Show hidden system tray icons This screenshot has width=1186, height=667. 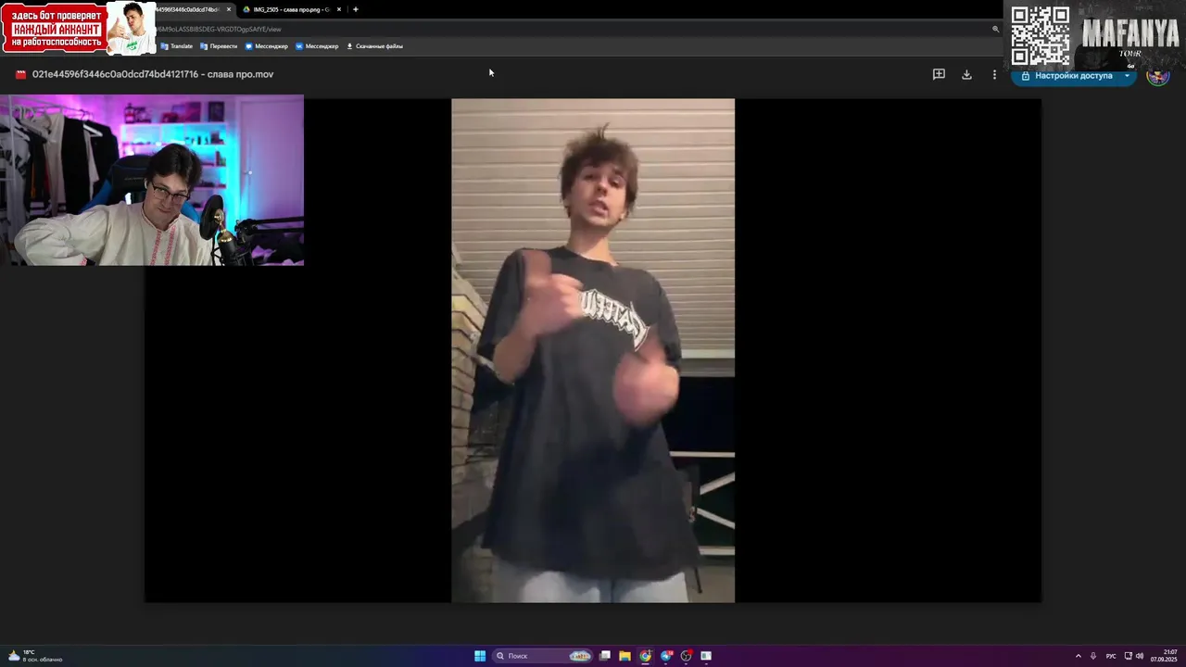(1078, 656)
